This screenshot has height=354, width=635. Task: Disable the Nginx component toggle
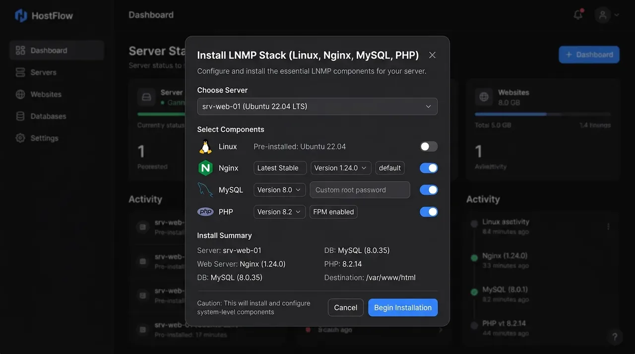click(x=429, y=168)
